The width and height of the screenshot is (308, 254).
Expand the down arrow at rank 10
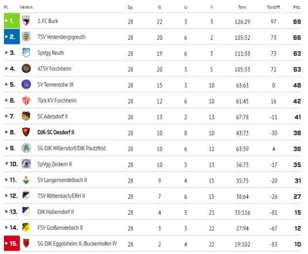pyautogui.click(x=7, y=164)
